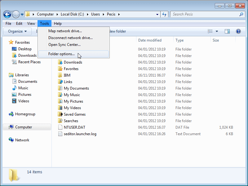Click the seditor.launcher.log file icon
Viewport: 248px width, 186px height.
60,134
